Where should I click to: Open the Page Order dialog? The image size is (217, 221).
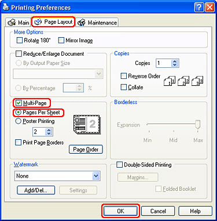(x=86, y=150)
